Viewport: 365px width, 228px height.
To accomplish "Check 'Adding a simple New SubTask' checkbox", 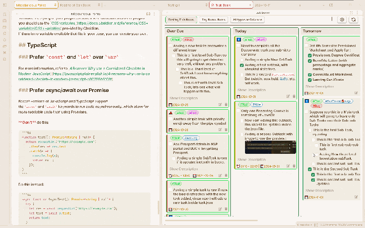I will [x=242, y=60].
